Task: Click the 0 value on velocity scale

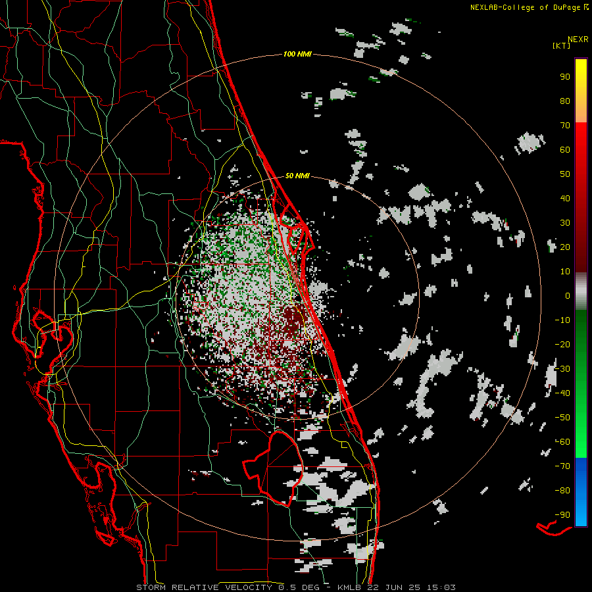Action: click(x=568, y=295)
